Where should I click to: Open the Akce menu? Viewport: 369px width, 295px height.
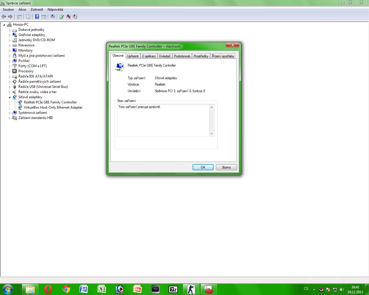tap(22, 10)
